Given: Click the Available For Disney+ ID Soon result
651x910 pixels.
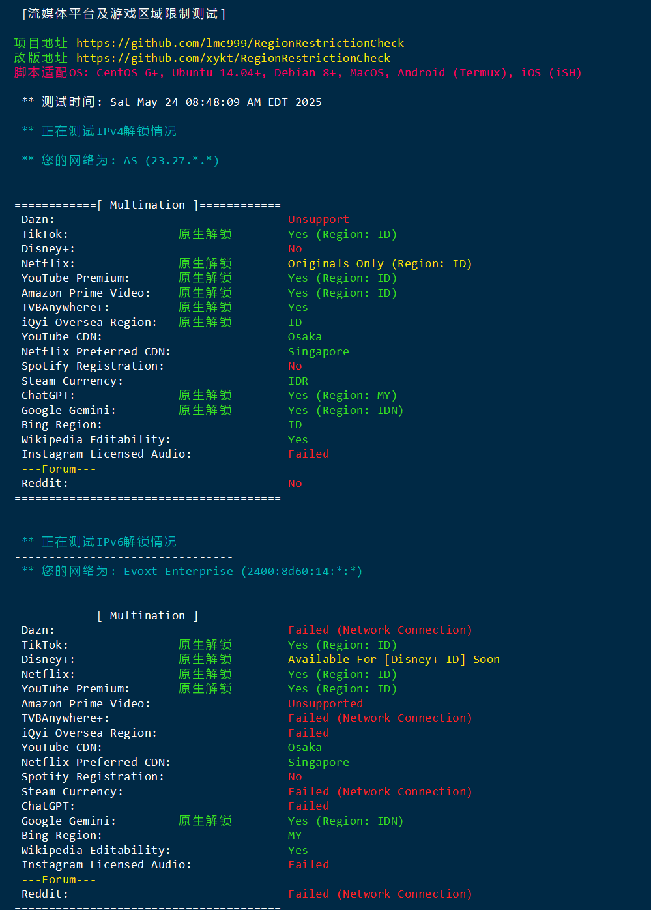Looking at the screenshot, I should pyautogui.click(x=394, y=660).
